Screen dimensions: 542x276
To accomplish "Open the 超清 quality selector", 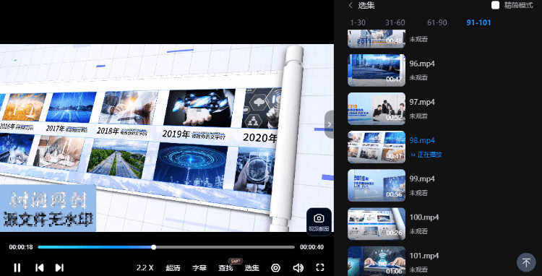I will pos(173,268).
